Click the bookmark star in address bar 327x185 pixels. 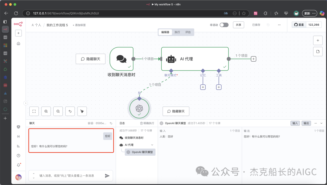click(244, 13)
